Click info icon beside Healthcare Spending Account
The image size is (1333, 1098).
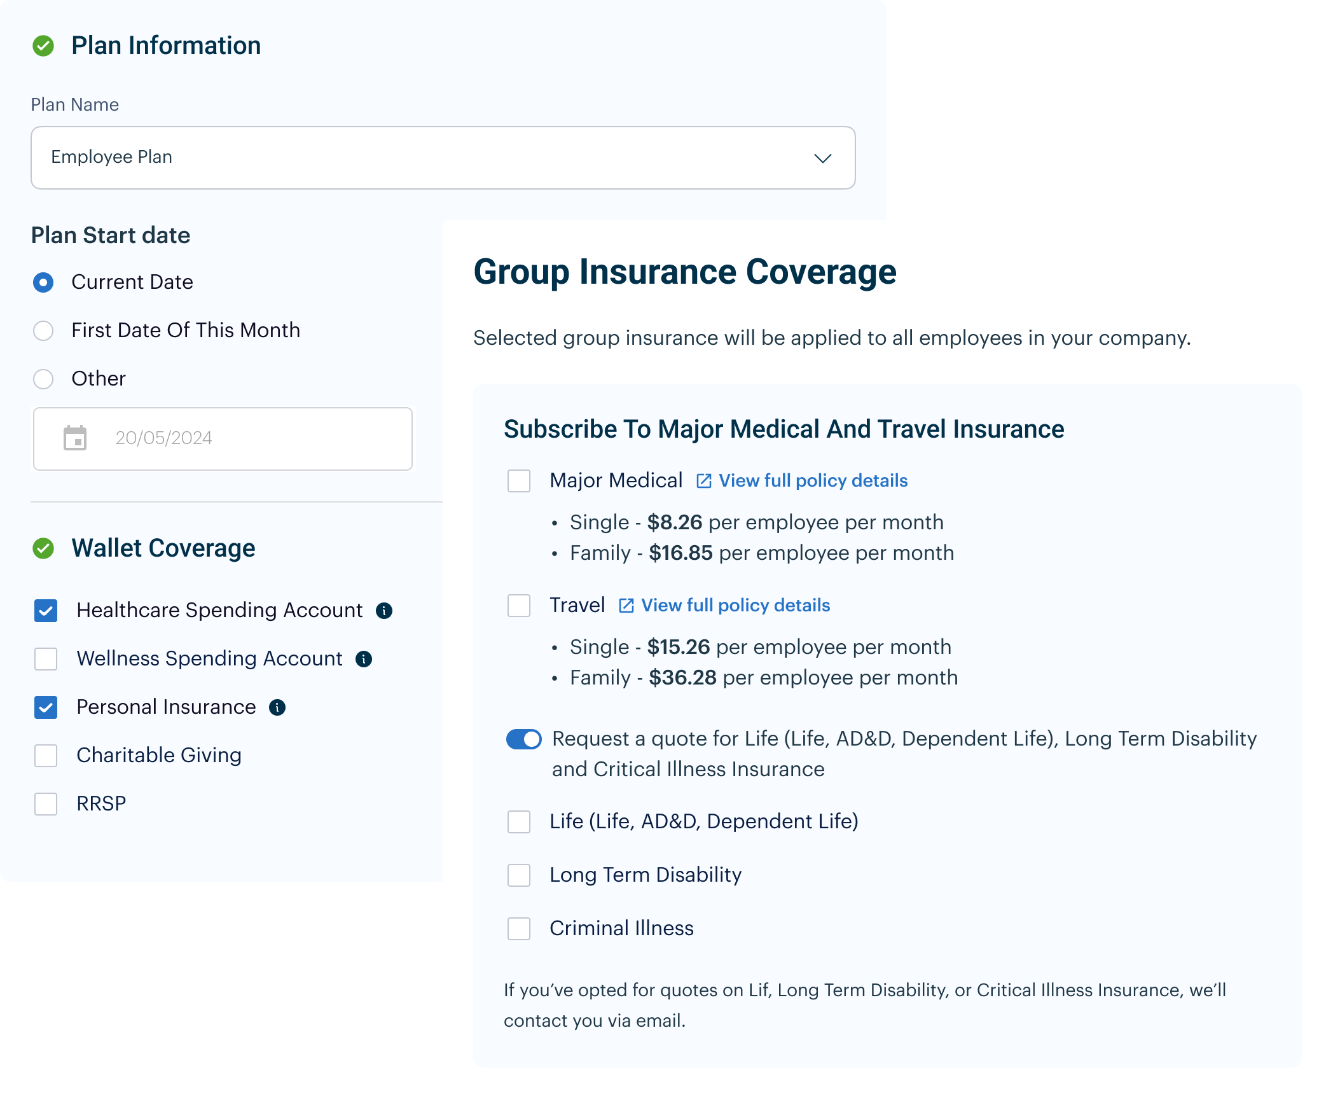[x=384, y=611]
